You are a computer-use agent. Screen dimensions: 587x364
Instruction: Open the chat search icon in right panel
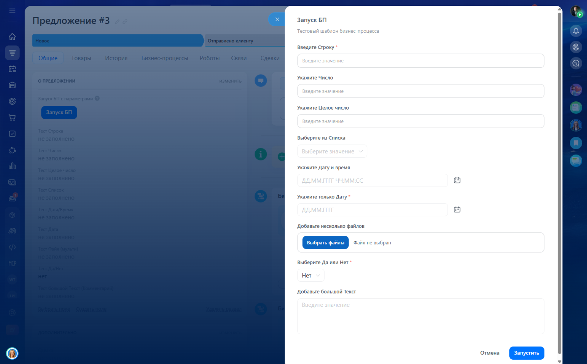[x=576, y=63]
